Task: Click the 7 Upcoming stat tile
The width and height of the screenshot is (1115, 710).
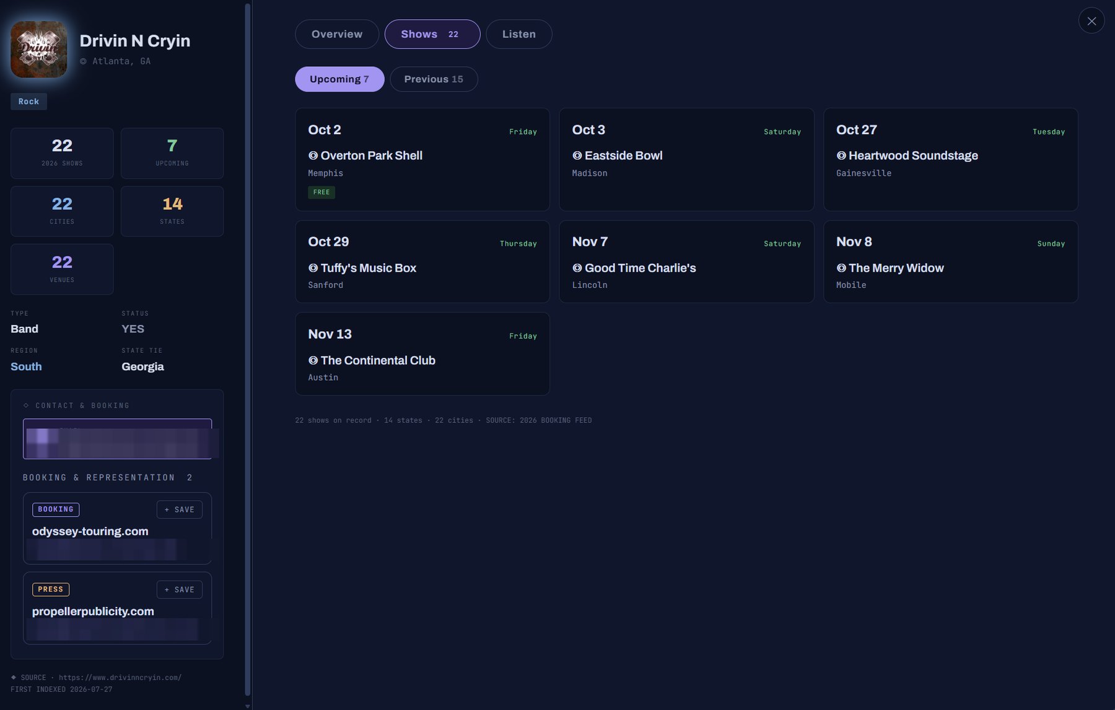Action: click(172, 154)
